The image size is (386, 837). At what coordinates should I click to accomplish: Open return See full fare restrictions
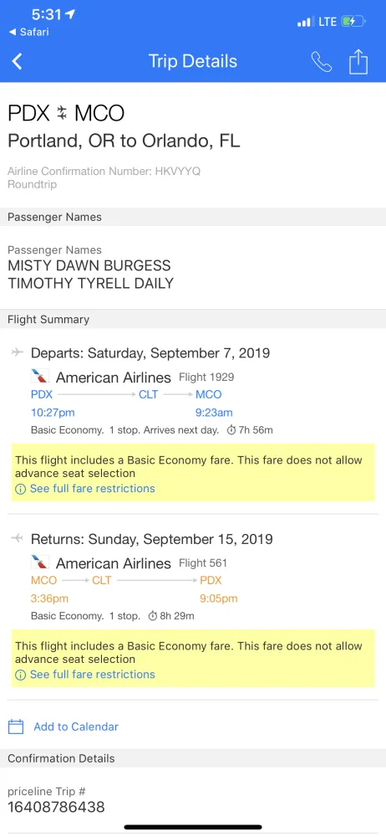pyautogui.click(x=92, y=674)
